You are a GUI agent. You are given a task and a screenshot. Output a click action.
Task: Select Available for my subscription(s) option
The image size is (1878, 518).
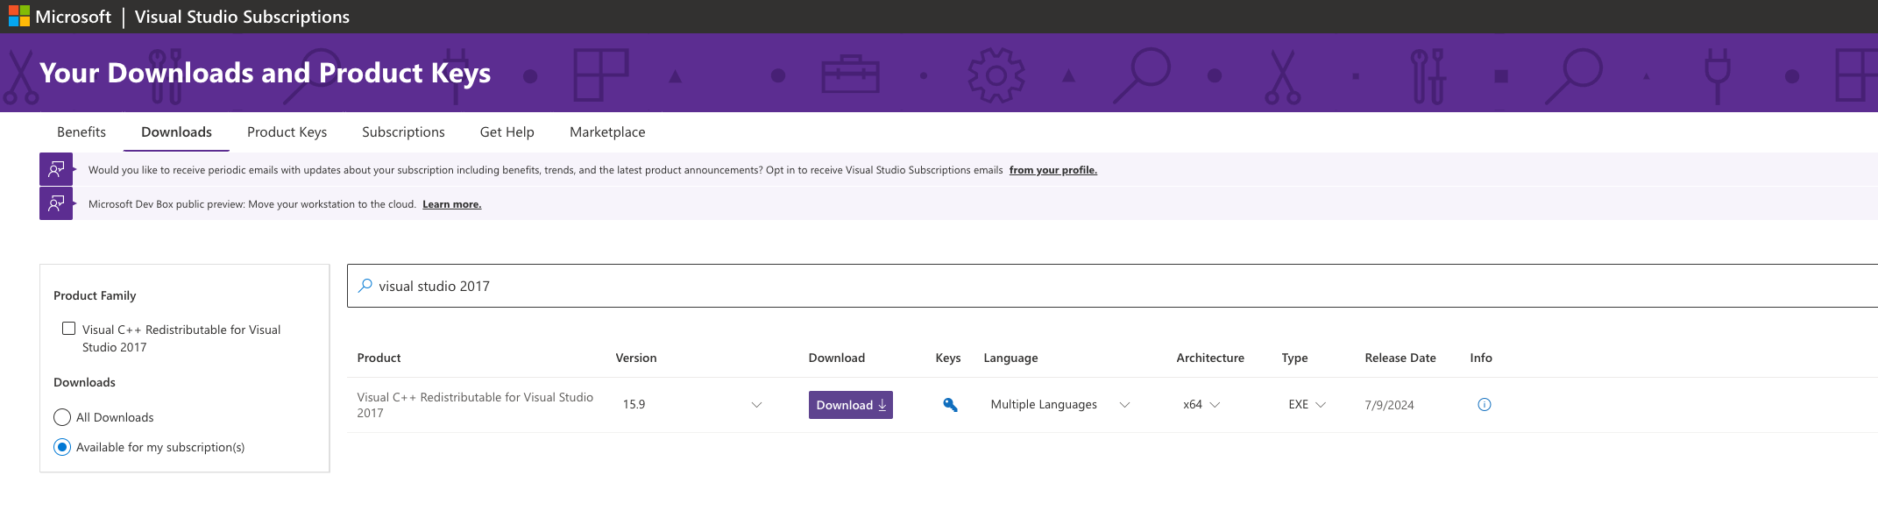click(x=62, y=447)
